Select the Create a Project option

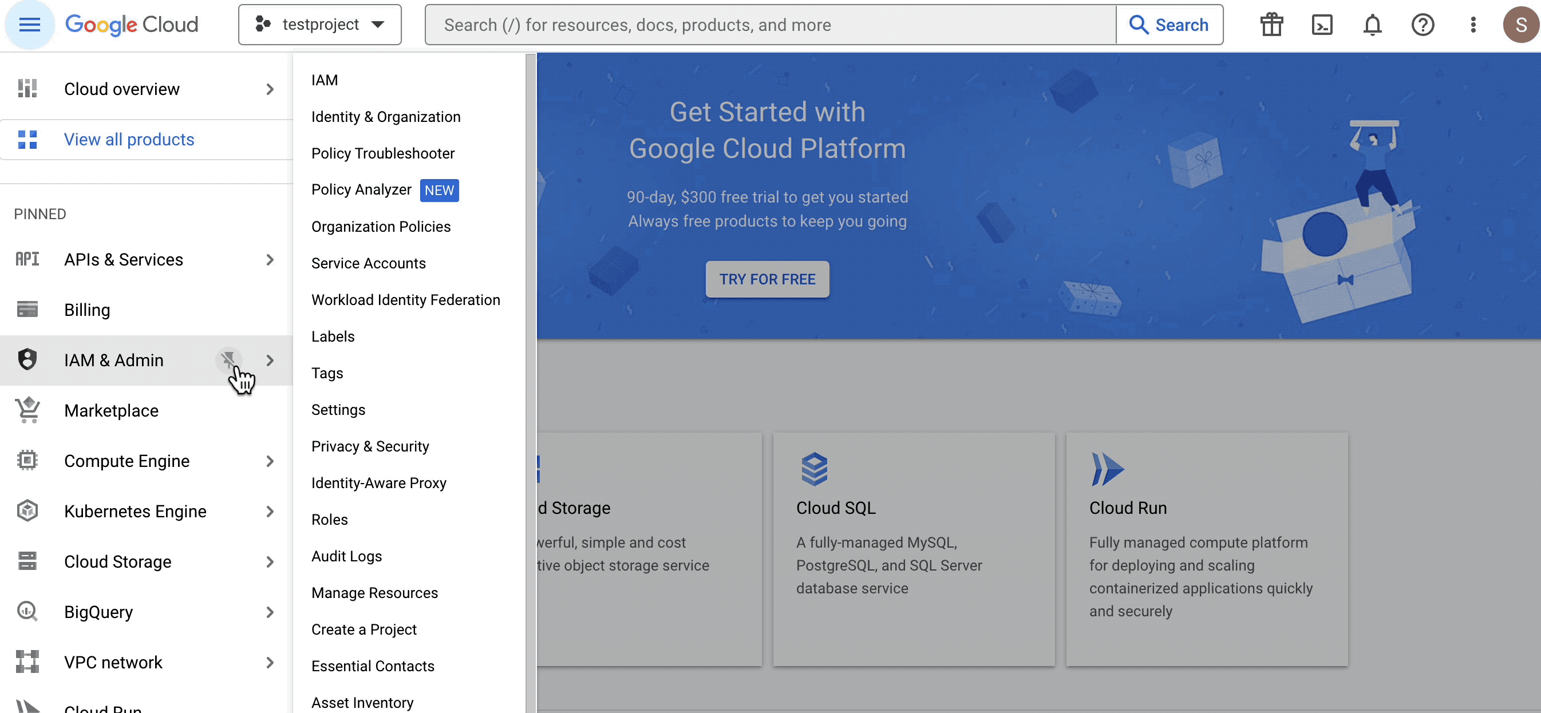[363, 628]
